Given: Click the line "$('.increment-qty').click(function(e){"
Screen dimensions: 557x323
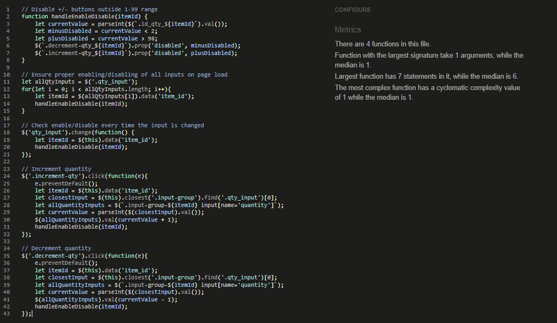Looking at the screenshot, I should 85,176.
